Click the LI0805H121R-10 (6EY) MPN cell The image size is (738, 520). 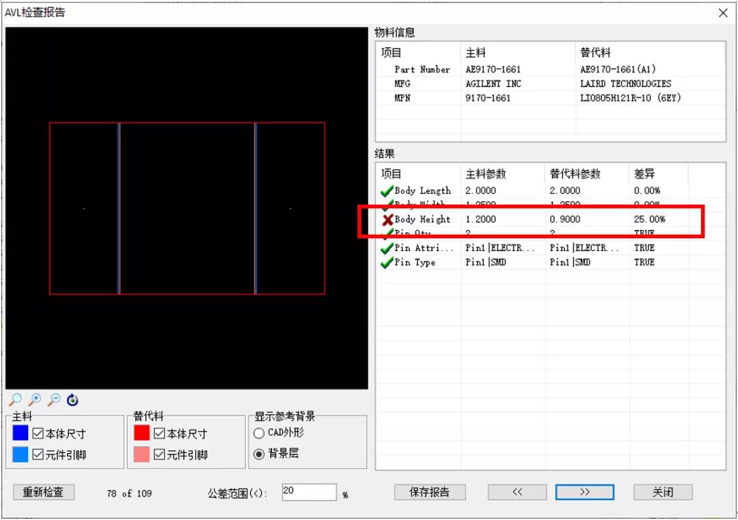tap(630, 98)
